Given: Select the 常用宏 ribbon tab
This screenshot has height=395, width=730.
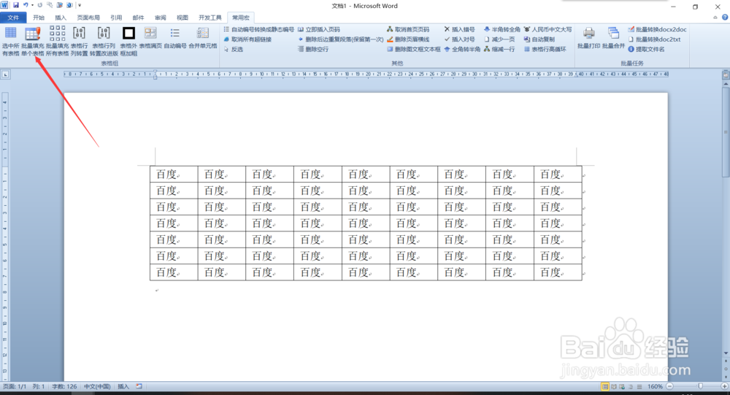Looking at the screenshot, I should pos(241,18).
